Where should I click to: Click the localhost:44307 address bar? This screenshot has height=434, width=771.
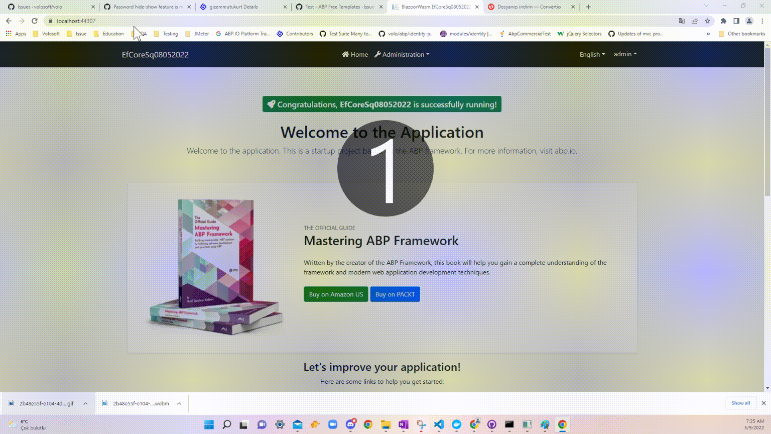(361, 21)
